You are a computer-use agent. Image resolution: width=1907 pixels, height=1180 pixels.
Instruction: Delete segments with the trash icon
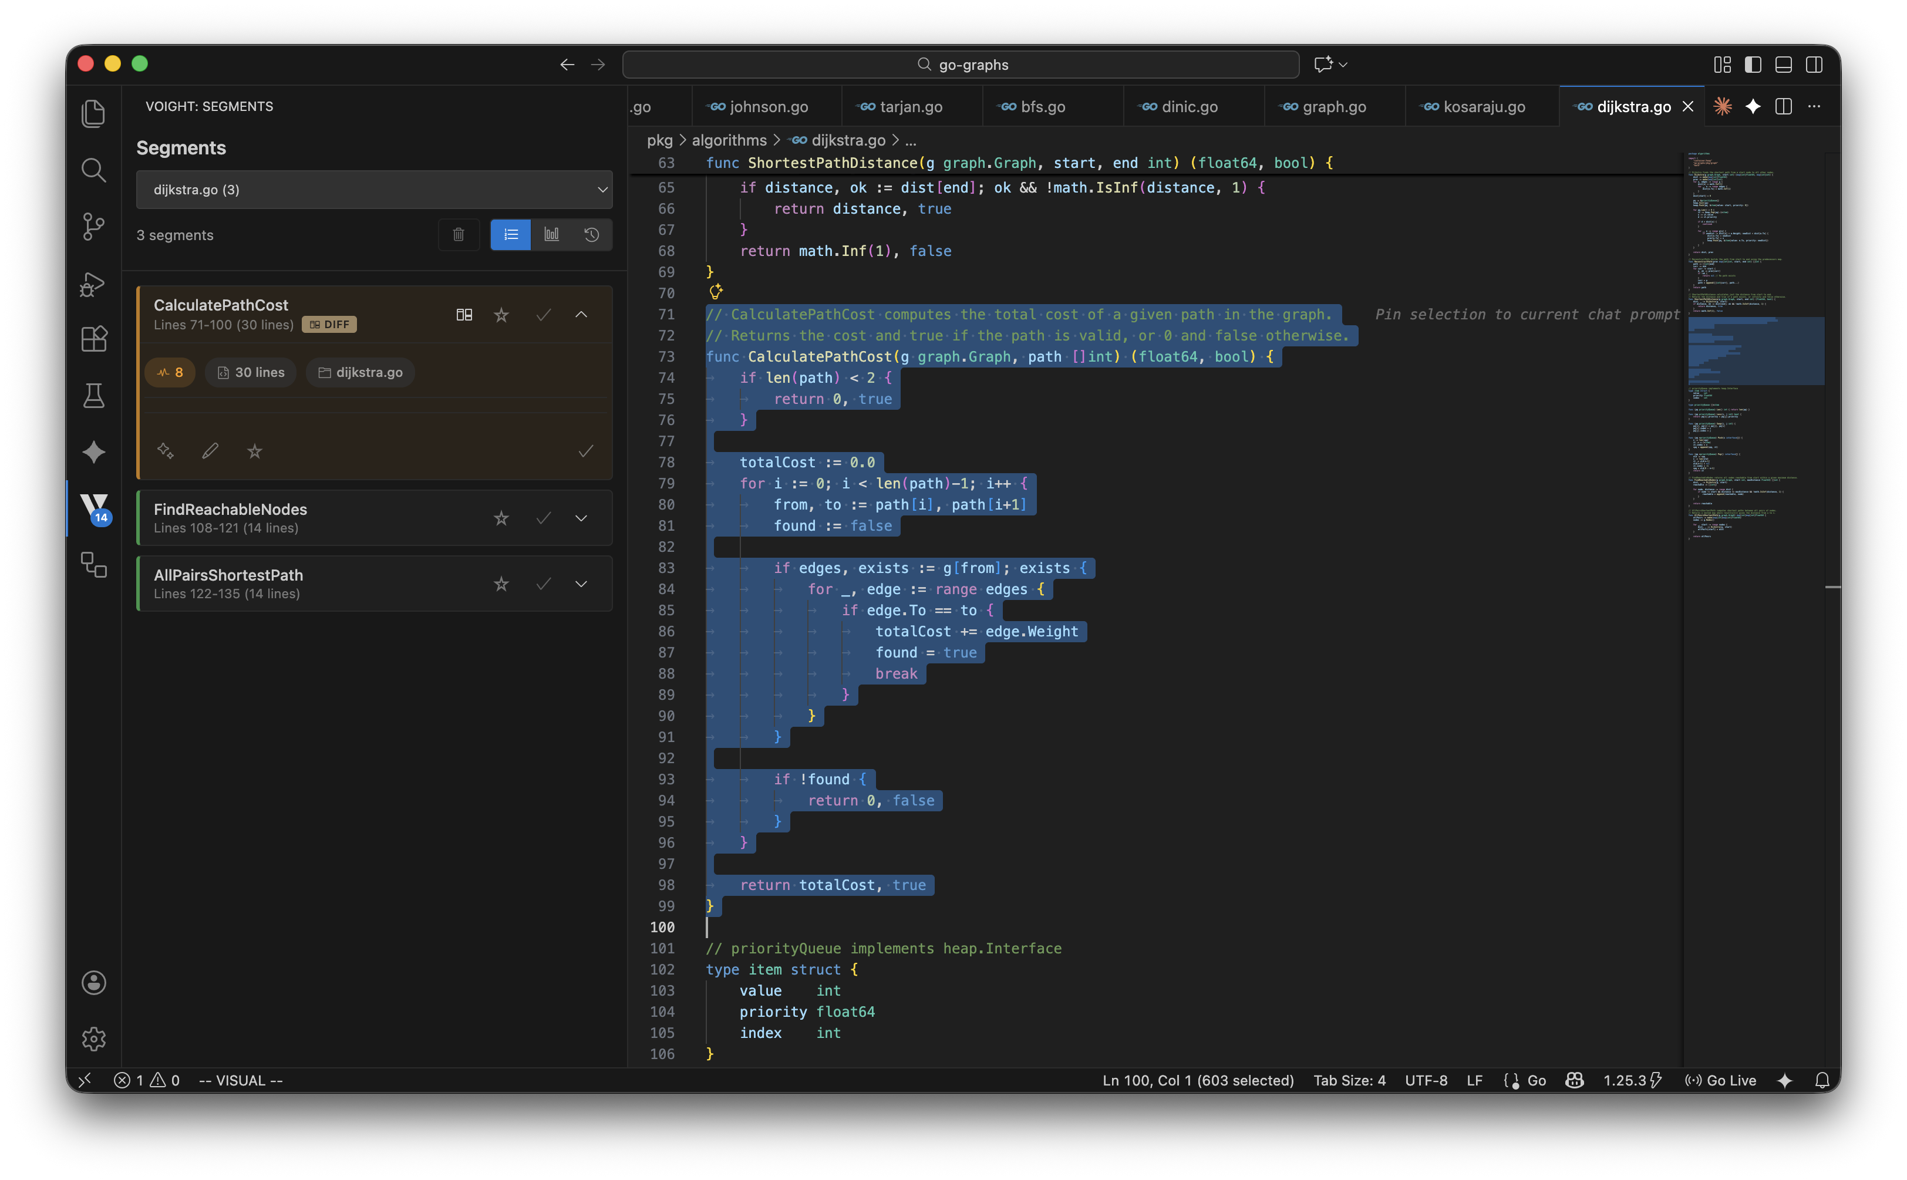pyautogui.click(x=458, y=235)
